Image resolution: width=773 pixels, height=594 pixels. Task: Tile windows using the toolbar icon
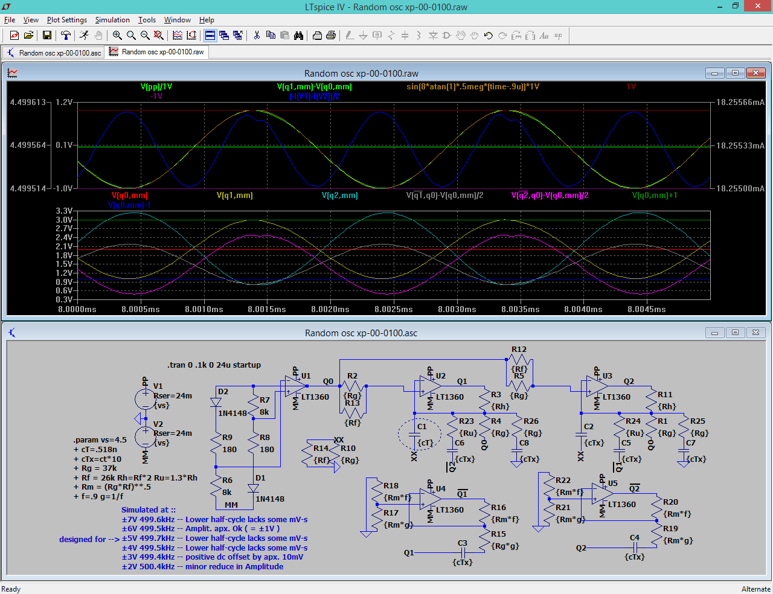coord(210,36)
